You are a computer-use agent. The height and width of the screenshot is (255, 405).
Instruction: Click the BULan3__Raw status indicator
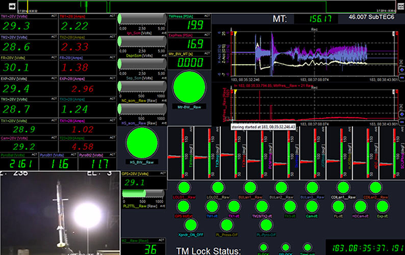click(312, 188)
